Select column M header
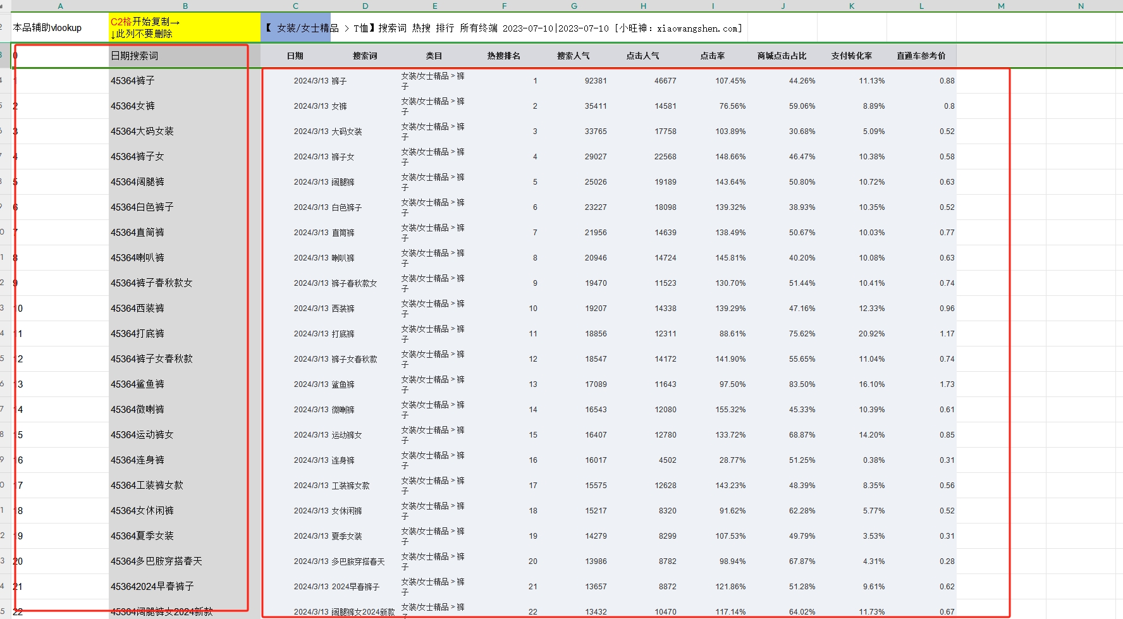1123x619 pixels. click(1001, 6)
